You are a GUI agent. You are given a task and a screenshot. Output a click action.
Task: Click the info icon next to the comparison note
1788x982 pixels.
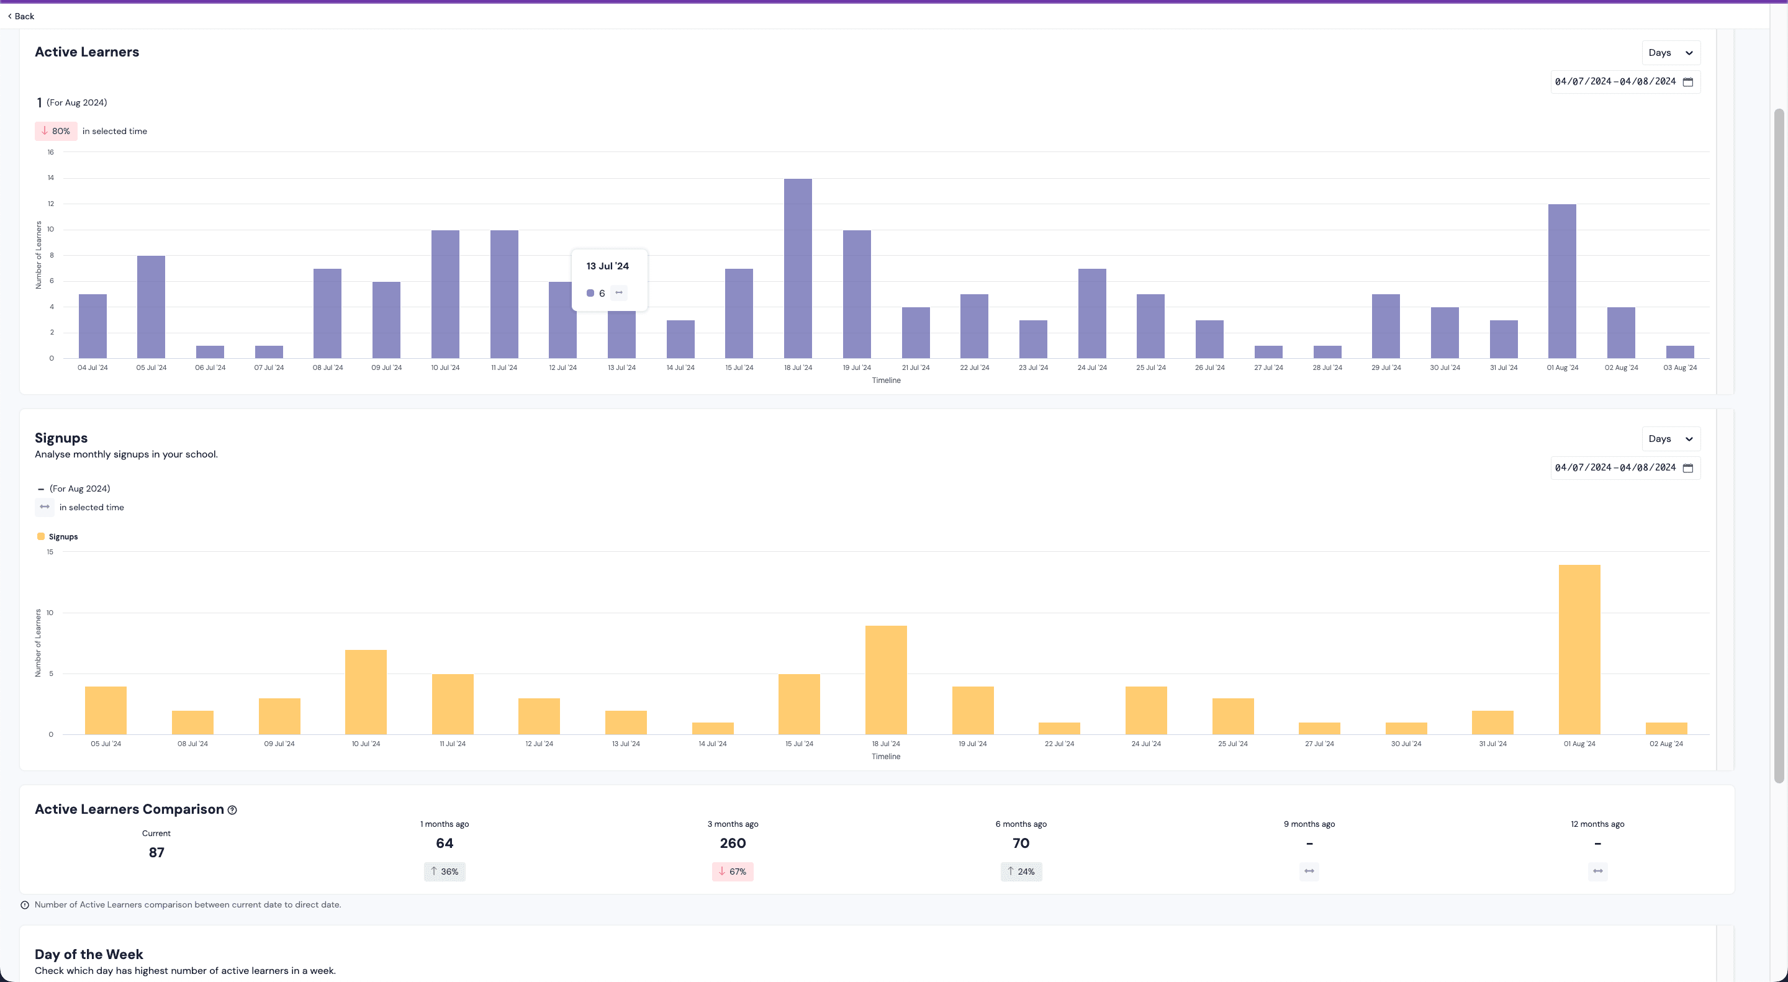click(x=25, y=904)
